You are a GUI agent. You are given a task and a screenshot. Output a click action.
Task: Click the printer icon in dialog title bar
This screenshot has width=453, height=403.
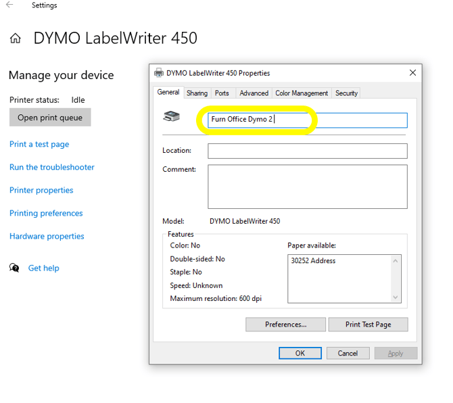tap(158, 73)
